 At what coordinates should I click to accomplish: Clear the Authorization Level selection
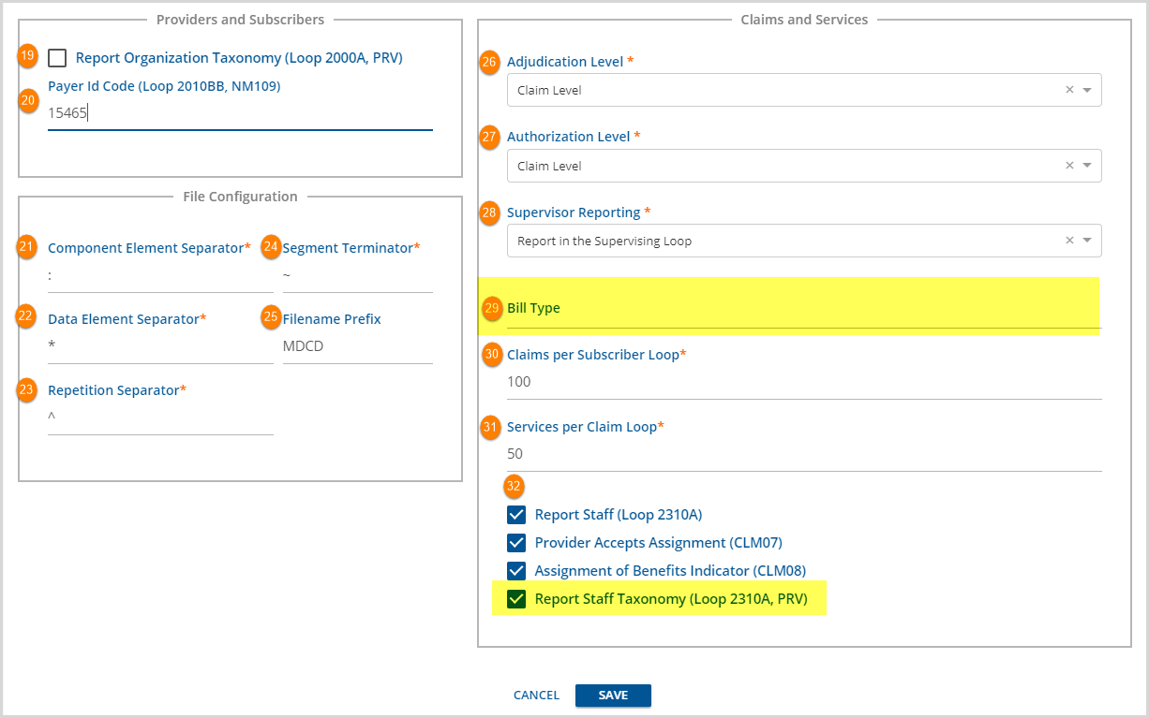pyautogui.click(x=1069, y=166)
